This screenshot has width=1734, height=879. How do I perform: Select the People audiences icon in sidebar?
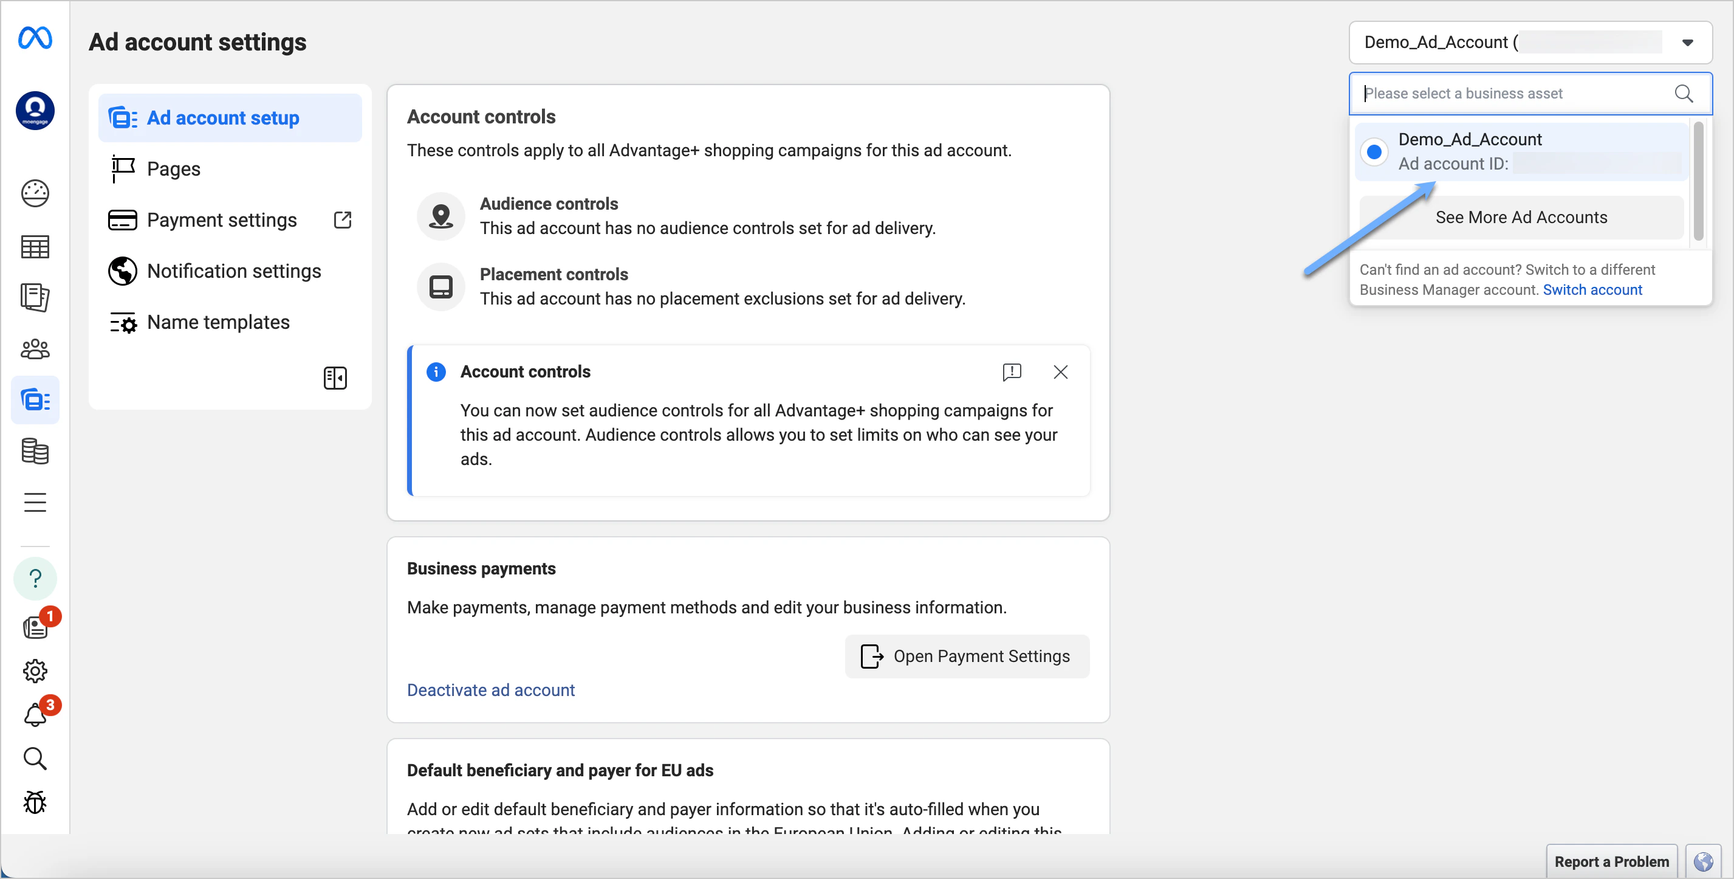(35, 349)
